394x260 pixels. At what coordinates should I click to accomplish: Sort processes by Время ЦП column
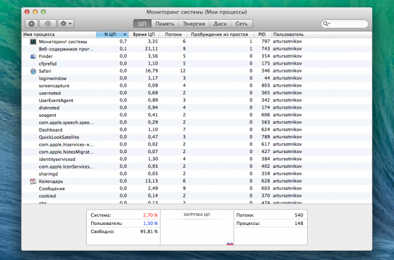point(142,34)
